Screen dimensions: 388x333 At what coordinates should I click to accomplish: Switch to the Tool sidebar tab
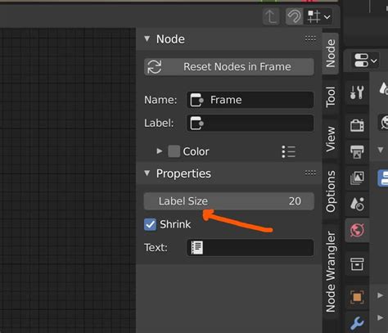coord(331,97)
